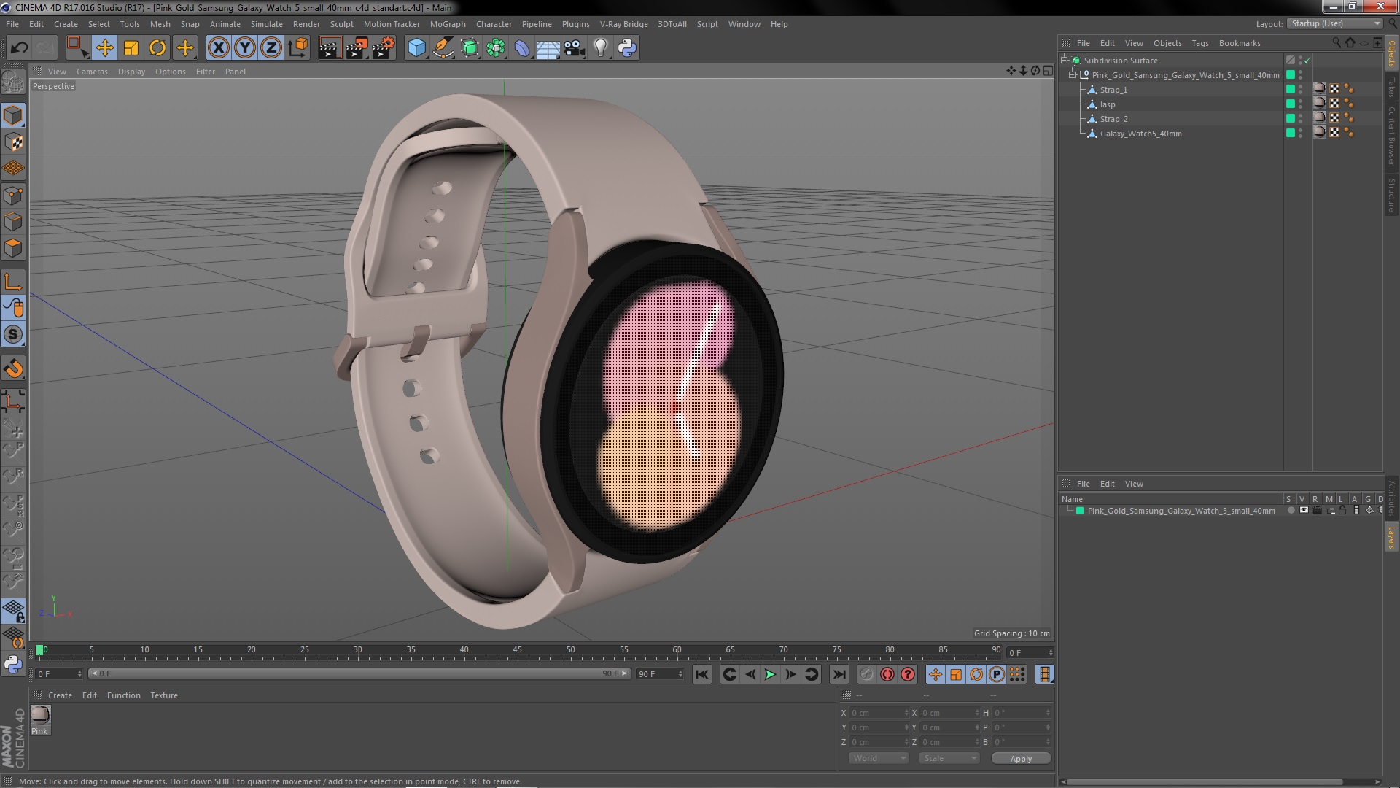Image resolution: width=1400 pixels, height=788 pixels.
Task: Open the Object Manager Tags menu
Action: (x=1199, y=43)
